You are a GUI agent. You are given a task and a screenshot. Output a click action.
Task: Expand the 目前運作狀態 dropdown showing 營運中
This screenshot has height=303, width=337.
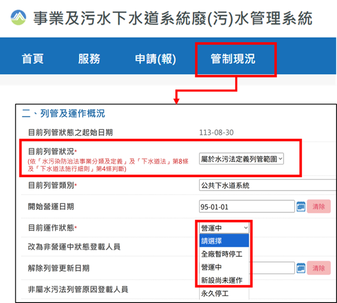(x=224, y=228)
